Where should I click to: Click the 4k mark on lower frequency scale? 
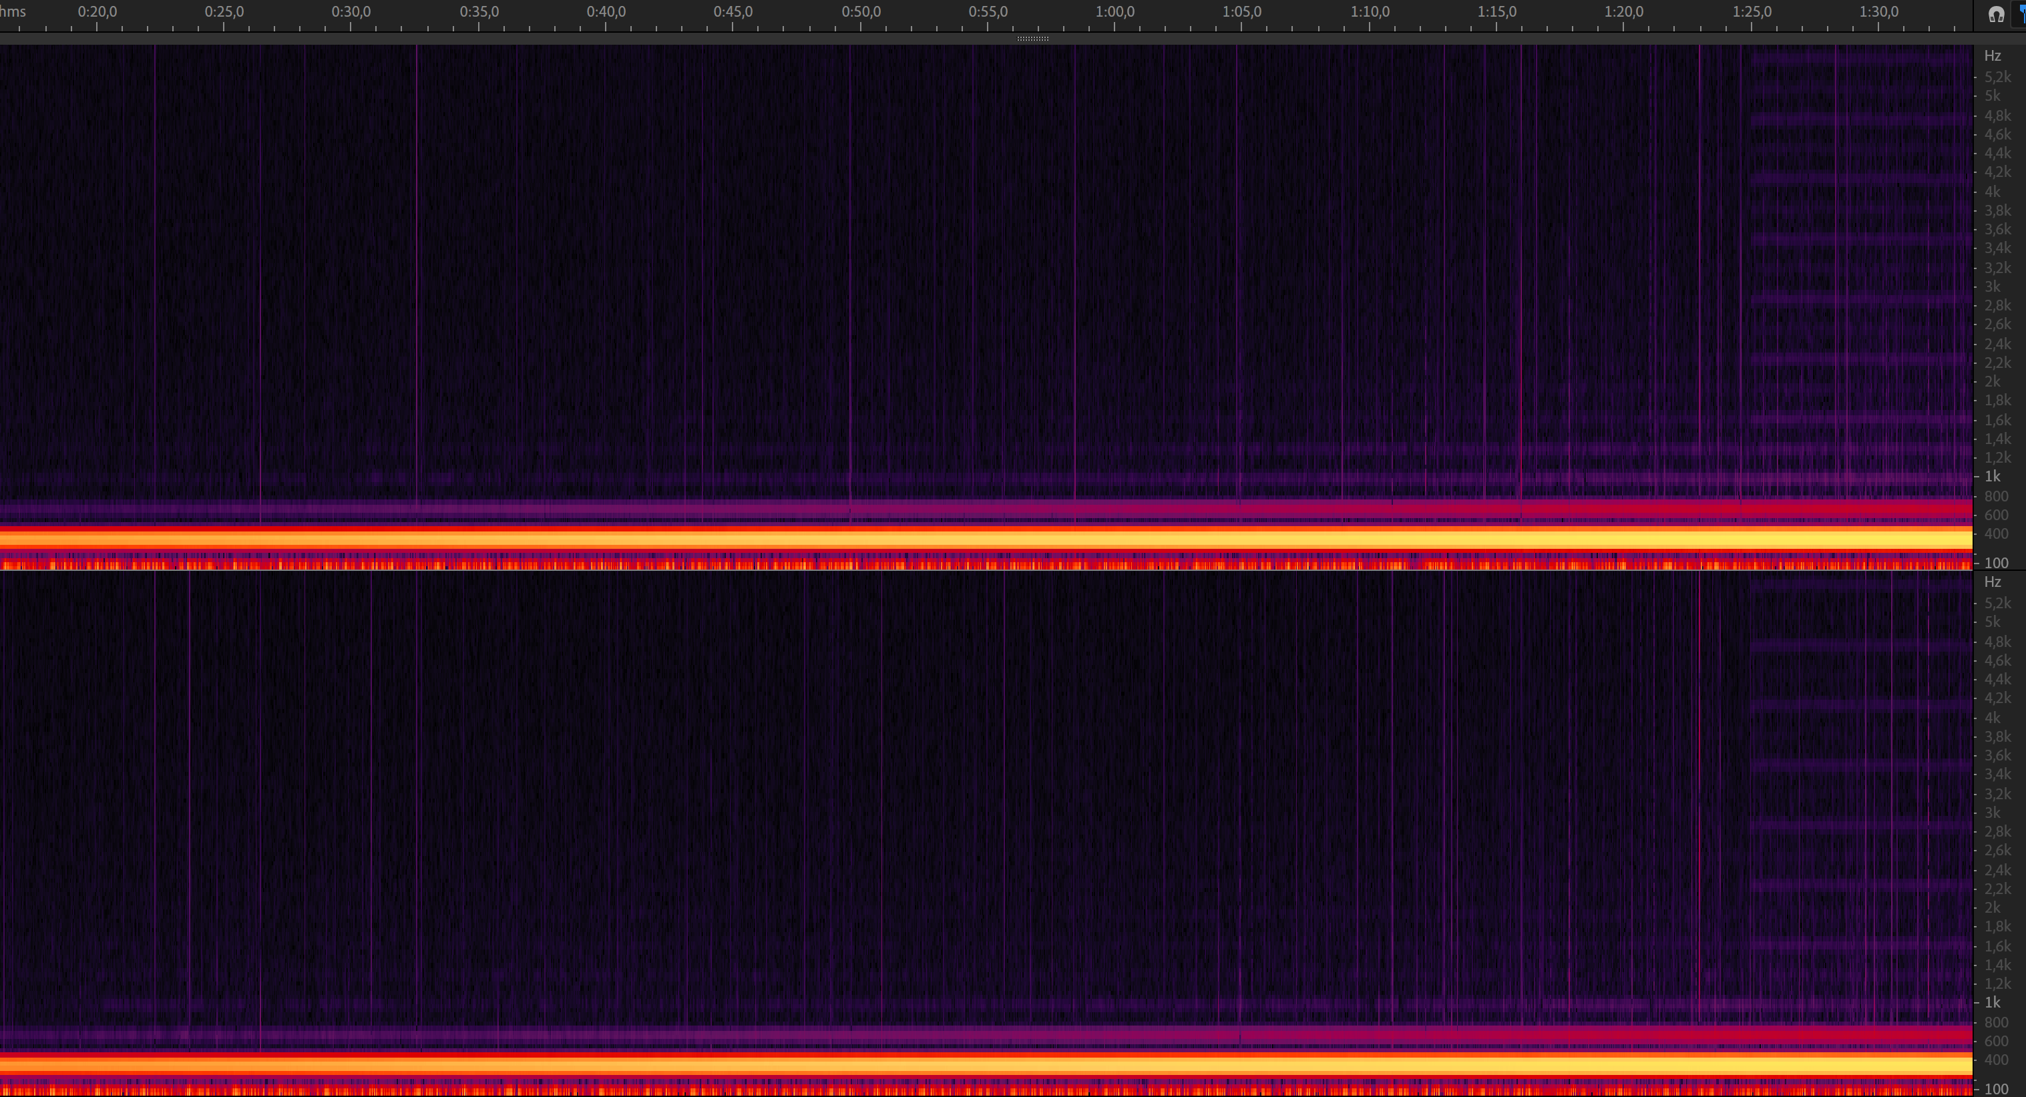click(1992, 718)
